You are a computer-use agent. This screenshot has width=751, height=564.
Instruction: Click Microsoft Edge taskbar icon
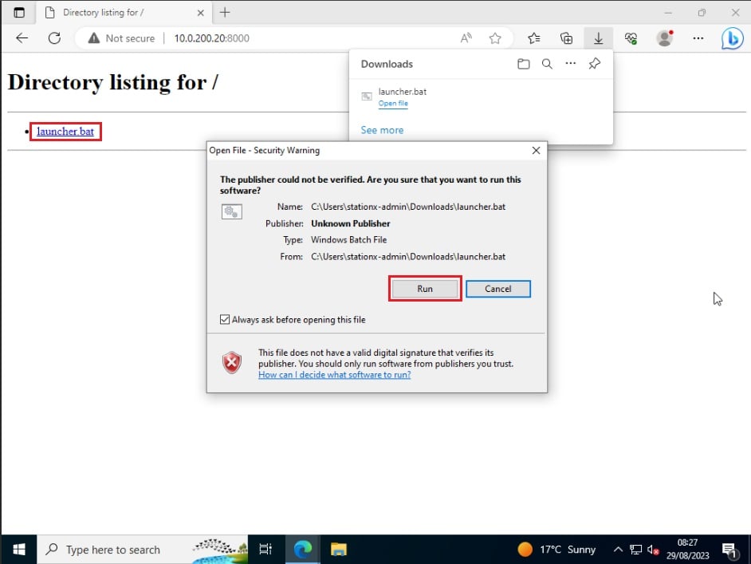tap(303, 549)
